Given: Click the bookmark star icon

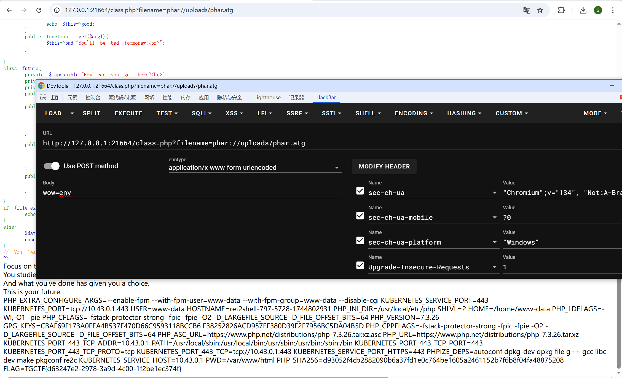Looking at the screenshot, I should pos(540,10).
